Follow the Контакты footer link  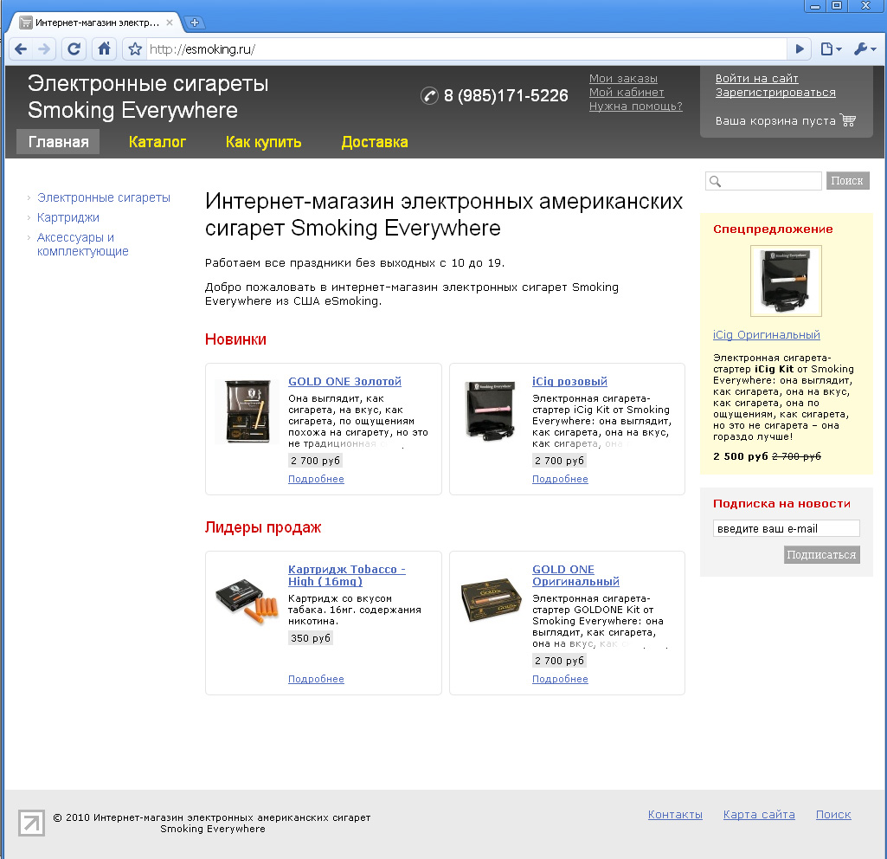pyautogui.click(x=675, y=814)
